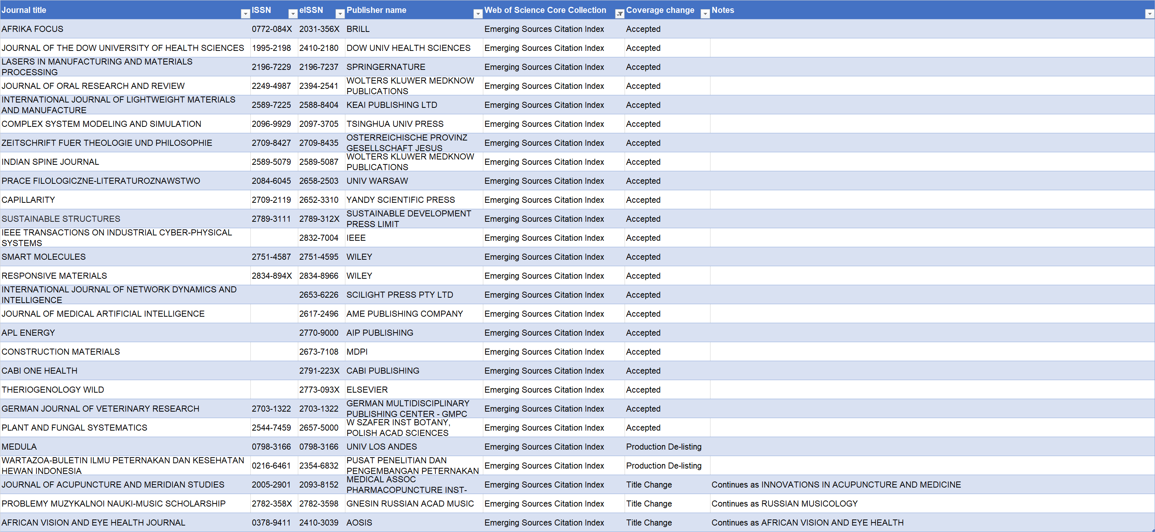Select the MDPI publisher cell
Screen dimensions: 1155x532
point(414,352)
